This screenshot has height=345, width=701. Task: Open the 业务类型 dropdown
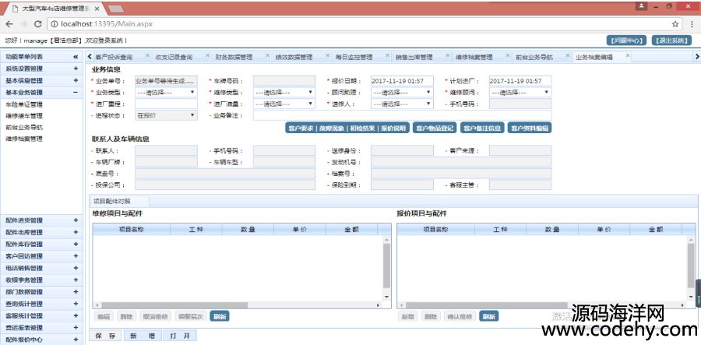[166, 92]
